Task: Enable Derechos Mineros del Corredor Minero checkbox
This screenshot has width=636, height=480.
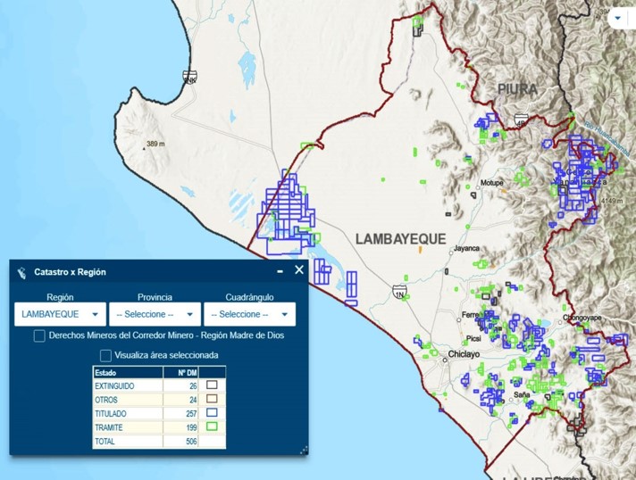Action: coord(39,335)
